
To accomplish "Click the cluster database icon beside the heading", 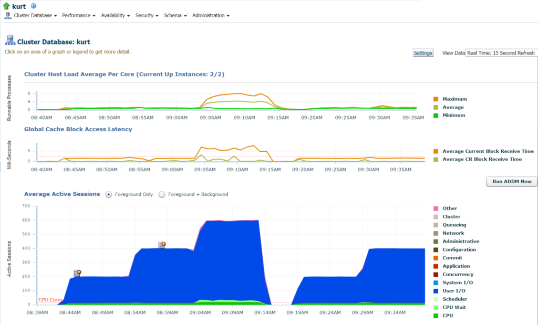I will tap(10, 40).
